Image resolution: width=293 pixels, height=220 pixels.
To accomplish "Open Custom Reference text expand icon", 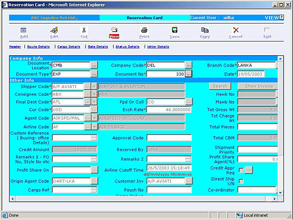I will tap(94, 138).
